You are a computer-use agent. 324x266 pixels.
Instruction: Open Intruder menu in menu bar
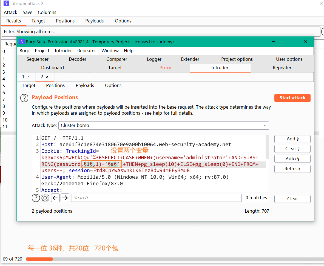pos(63,51)
